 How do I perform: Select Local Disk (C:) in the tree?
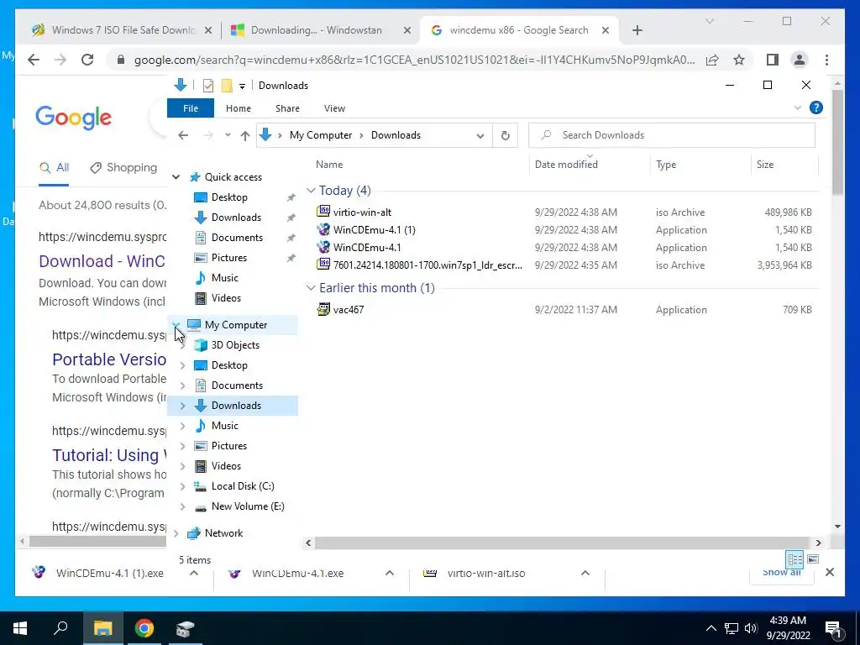coord(243,486)
